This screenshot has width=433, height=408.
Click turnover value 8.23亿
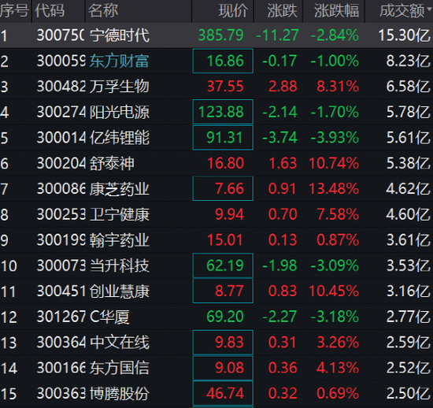pyautogui.click(x=408, y=61)
